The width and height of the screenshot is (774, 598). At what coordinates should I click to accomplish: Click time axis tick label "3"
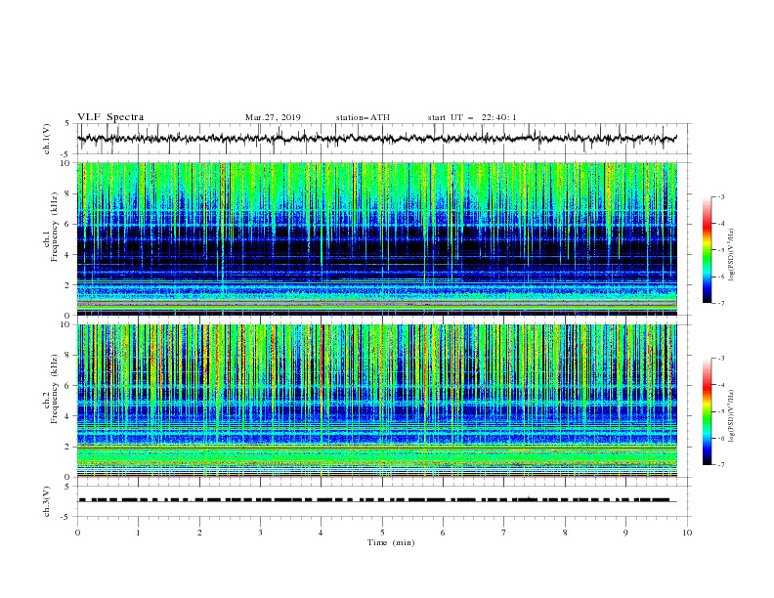pyautogui.click(x=260, y=533)
